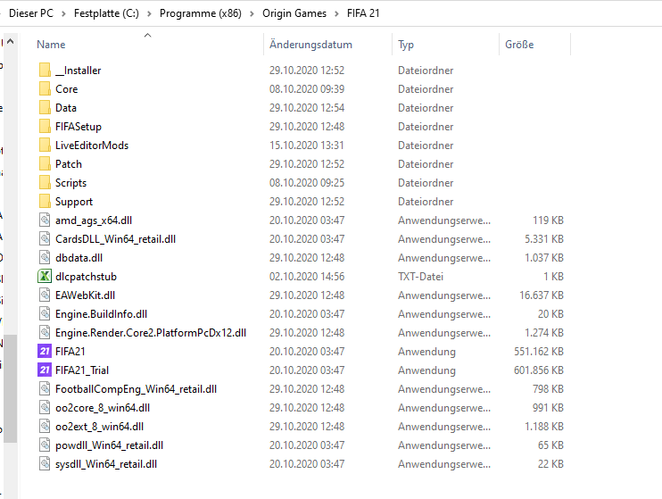The height and width of the screenshot is (499, 662).
Task: Click the oo2core_8_win64.dll file icon
Action: [45, 407]
